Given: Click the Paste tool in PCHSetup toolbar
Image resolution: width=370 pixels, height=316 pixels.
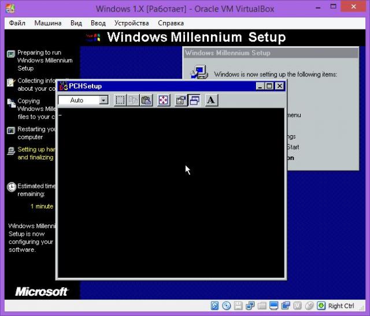Looking at the screenshot, I should [146, 100].
